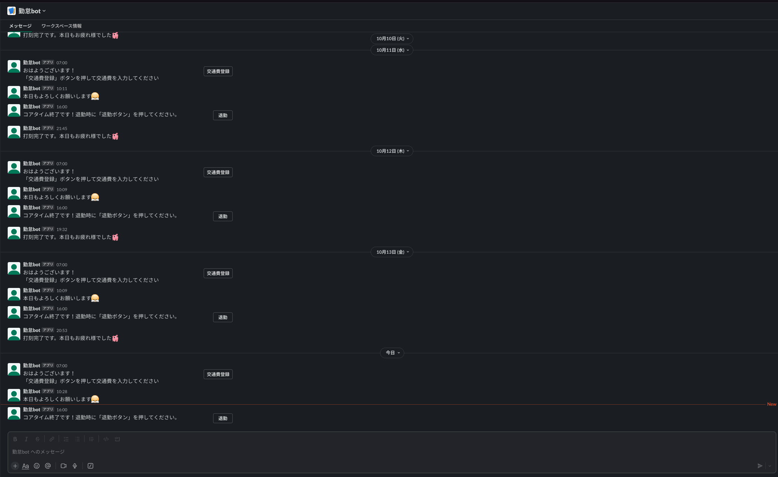This screenshot has height=477, width=778.
Task: Expand the 今日 date divider menu
Action: [x=392, y=353]
